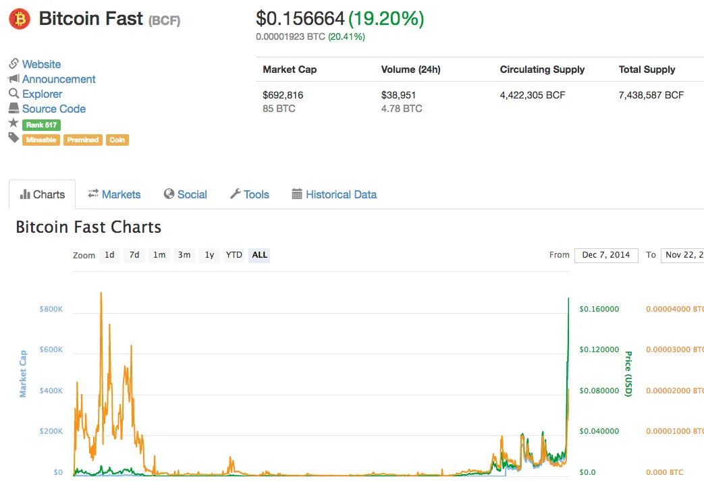Select the Charts tab
Screen dimensions: 704x481
click(x=43, y=194)
